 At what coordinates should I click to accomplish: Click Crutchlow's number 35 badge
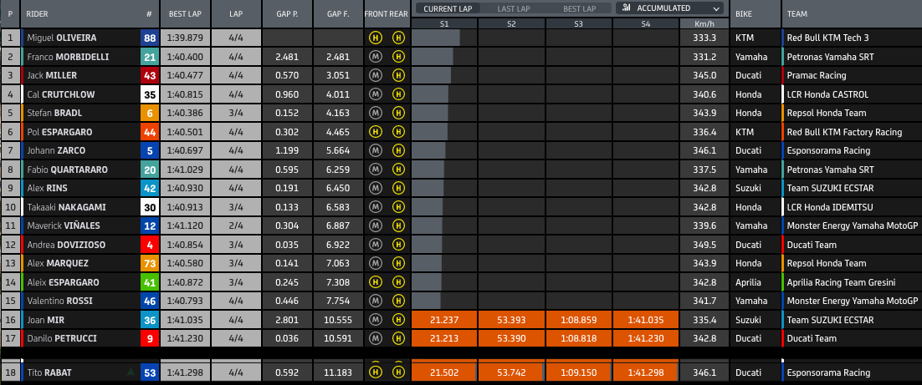150,94
